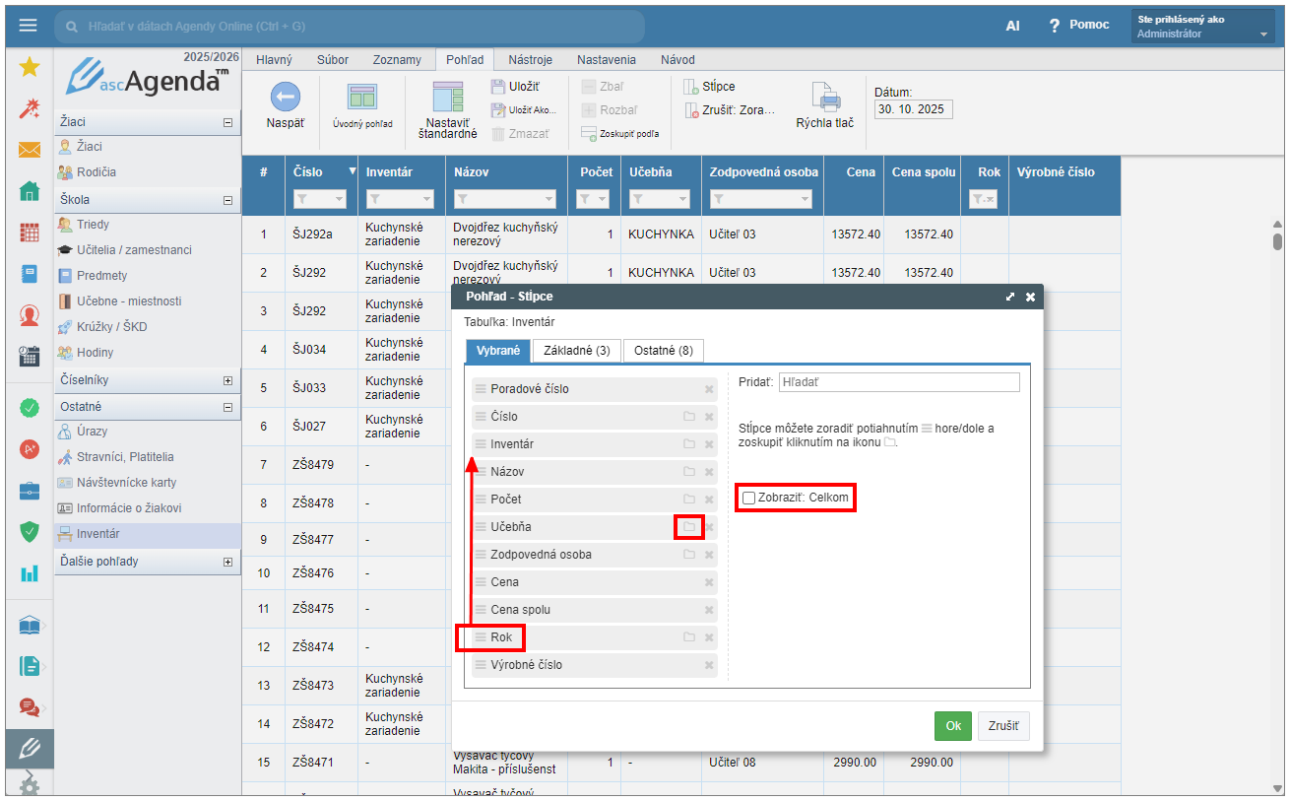
Task: Click the Pridať search input field
Action: pos(898,382)
